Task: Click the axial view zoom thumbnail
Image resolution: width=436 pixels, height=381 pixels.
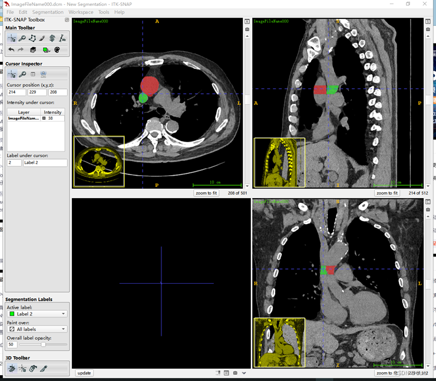Action: tap(99, 162)
